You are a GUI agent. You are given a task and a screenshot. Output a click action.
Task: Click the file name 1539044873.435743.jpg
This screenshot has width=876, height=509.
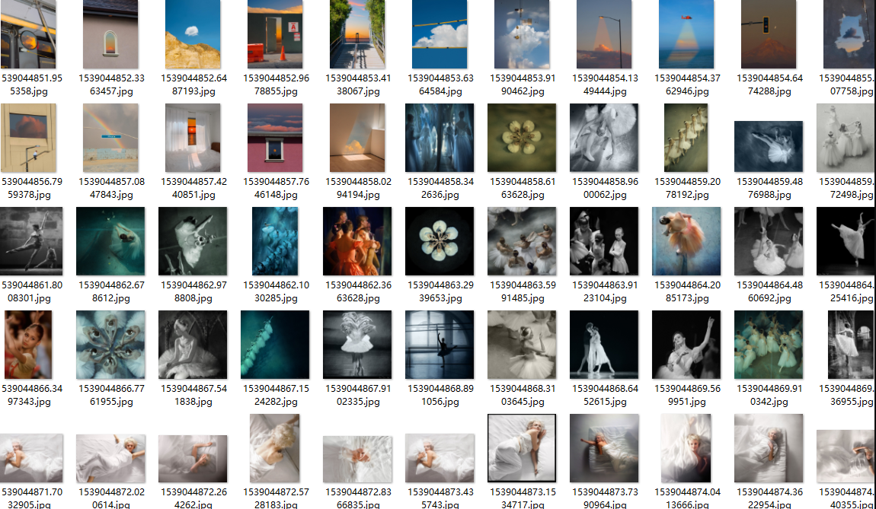[x=440, y=498]
